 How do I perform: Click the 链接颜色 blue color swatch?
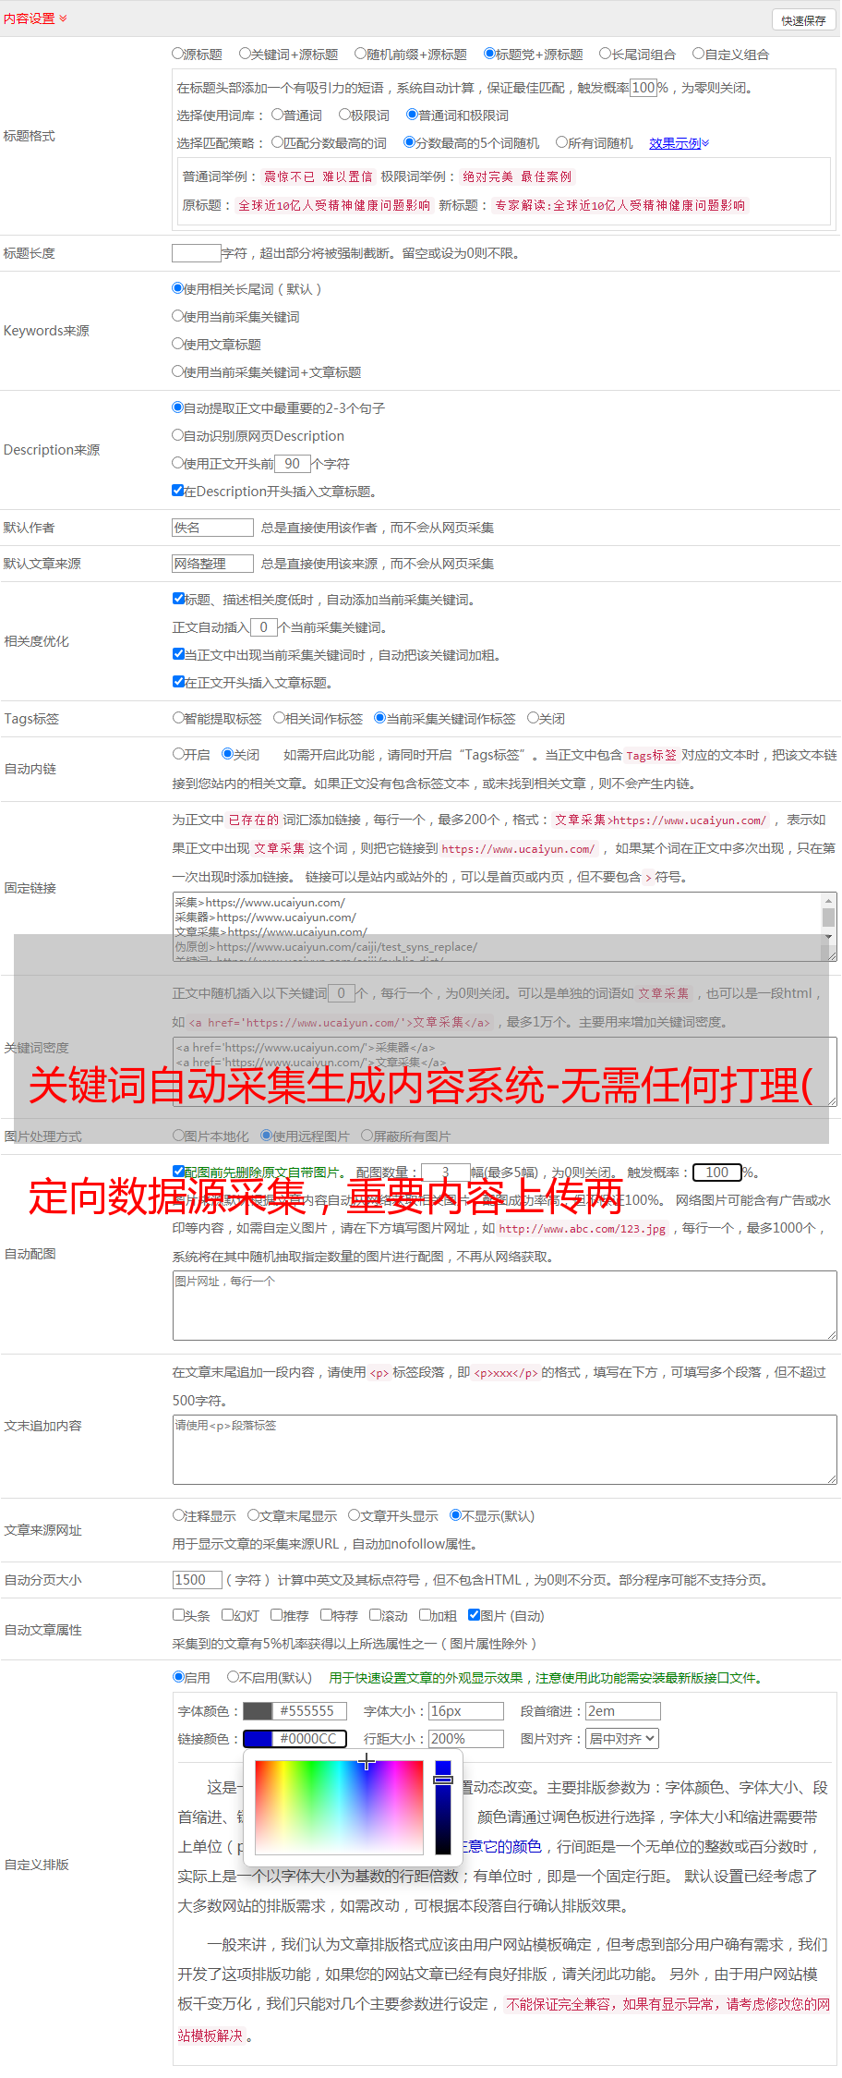point(258,1739)
